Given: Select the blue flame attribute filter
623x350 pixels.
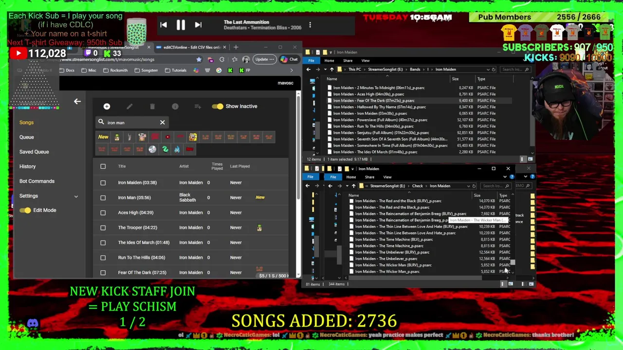Looking at the screenshot, I should point(177,149).
